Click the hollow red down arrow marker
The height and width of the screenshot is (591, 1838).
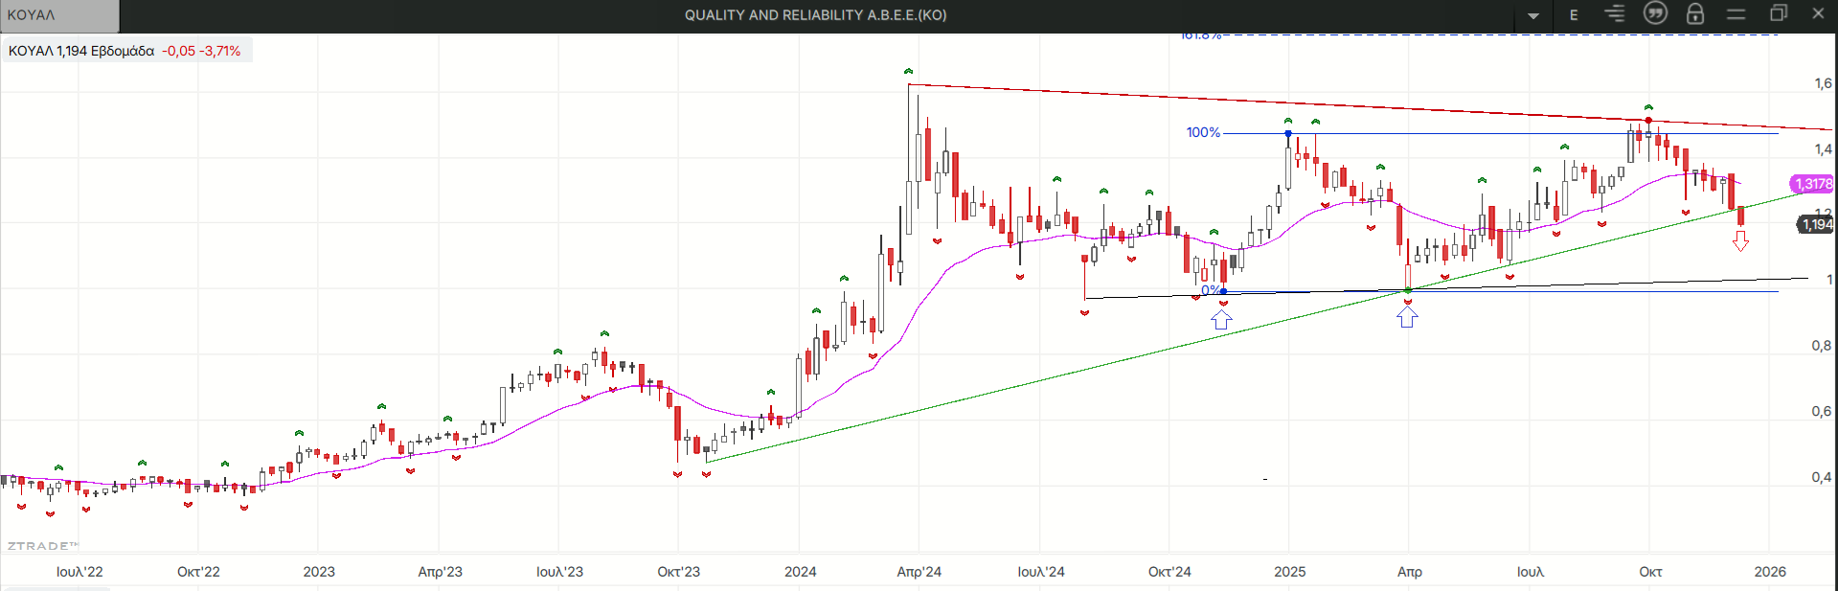[1740, 241]
